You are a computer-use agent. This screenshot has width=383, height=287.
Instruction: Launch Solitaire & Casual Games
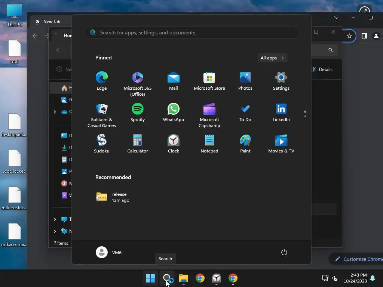[102, 115]
